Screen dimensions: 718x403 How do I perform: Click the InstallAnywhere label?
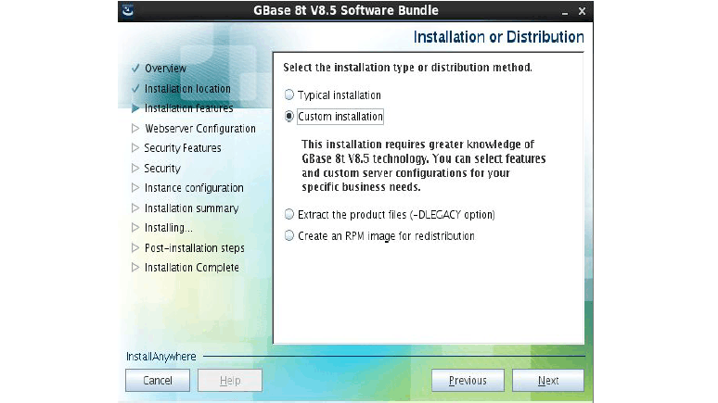click(x=161, y=357)
